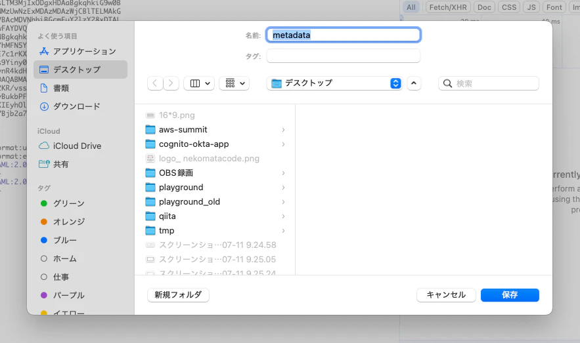Expand the qiita folder chevron
Viewport: 580px width, 343px height.
[283, 216]
